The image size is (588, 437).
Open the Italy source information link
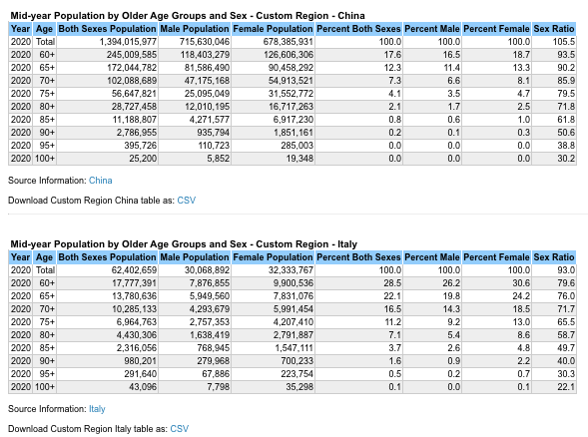[97, 409]
